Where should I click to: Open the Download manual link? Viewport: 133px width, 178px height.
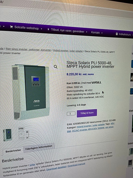[x=76, y=164]
